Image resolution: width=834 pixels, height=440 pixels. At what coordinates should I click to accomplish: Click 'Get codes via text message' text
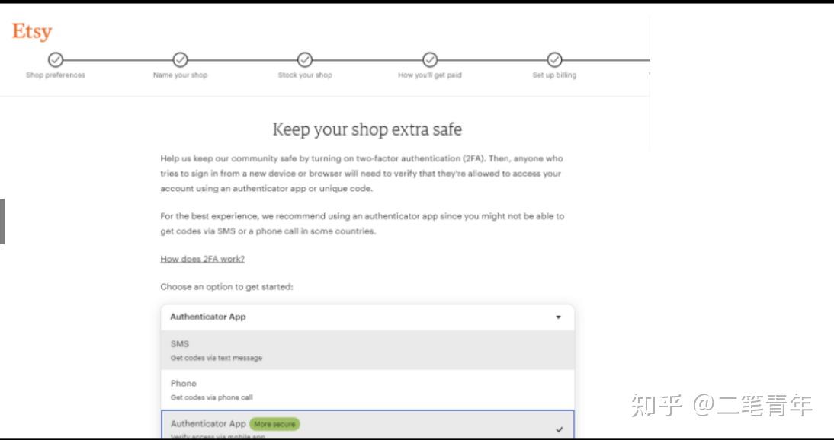[x=217, y=358]
